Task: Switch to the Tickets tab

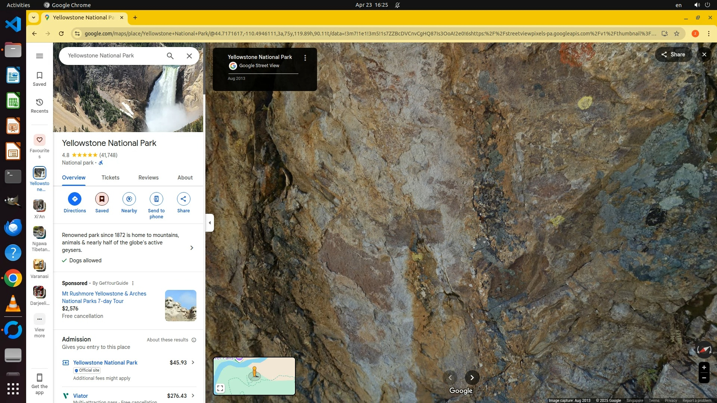Action: (111, 178)
